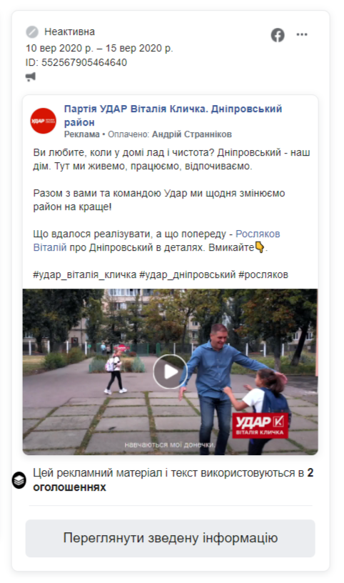Click Переглянути зведену інформацію button
Viewport: 344px width, 583px height.
pos(170,538)
